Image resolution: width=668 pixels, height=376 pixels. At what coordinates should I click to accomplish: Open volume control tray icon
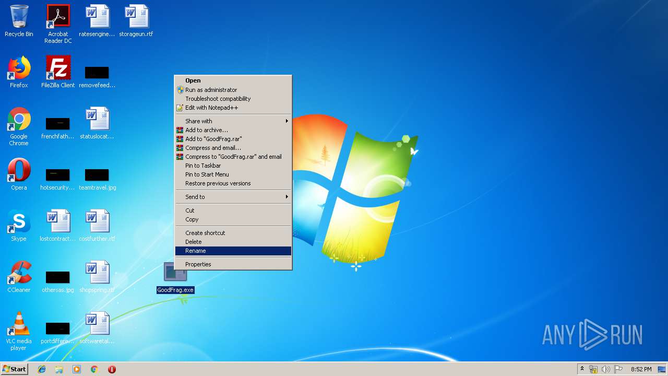coord(606,369)
